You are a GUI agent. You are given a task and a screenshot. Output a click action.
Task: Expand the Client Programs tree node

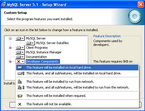10,48
